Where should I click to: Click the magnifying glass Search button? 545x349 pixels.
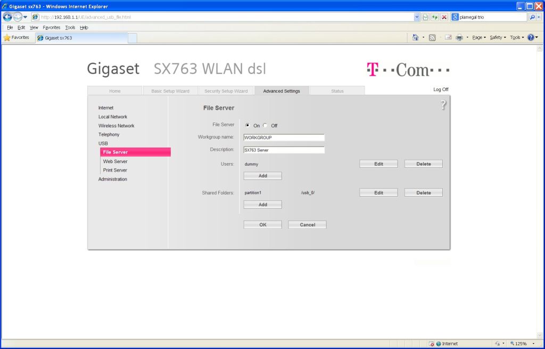532,17
